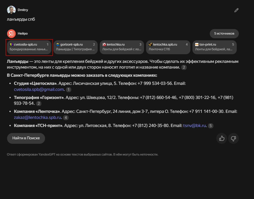
Task: Click the phone number +7 911 141-00-30
Action: coord(207,111)
